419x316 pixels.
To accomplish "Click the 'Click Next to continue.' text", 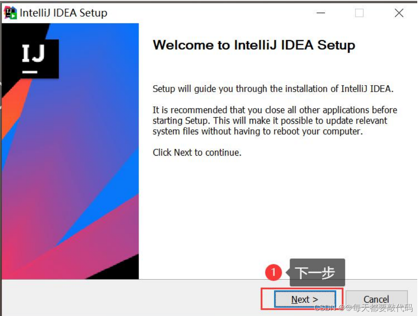I will [x=197, y=153].
